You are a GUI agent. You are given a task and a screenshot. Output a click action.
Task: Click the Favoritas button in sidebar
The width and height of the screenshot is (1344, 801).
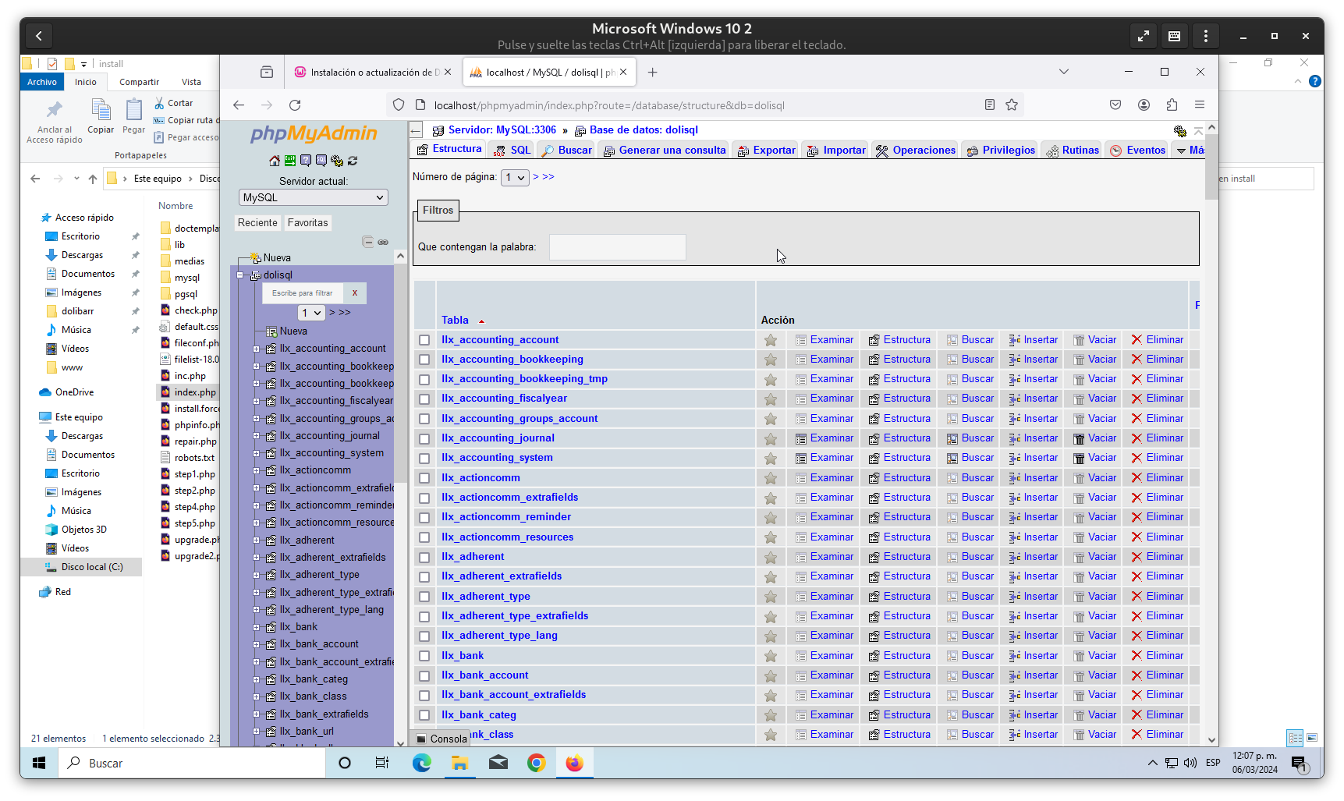[x=307, y=223]
